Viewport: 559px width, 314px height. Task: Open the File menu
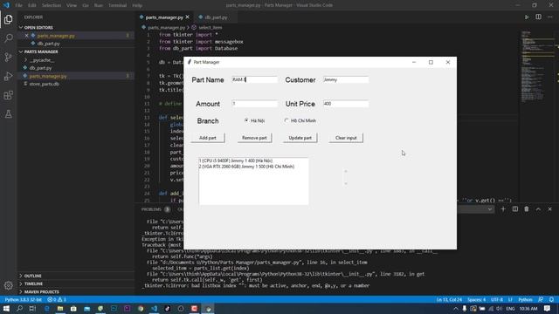(x=19, y=5)
